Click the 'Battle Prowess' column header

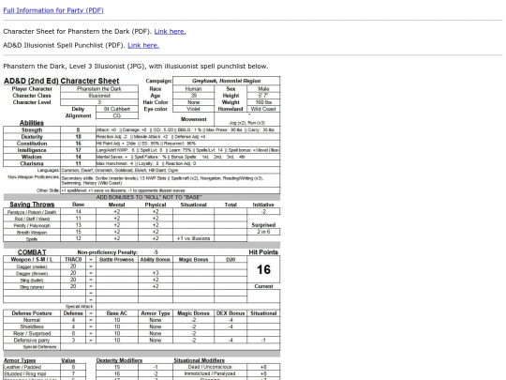[117, 260]
